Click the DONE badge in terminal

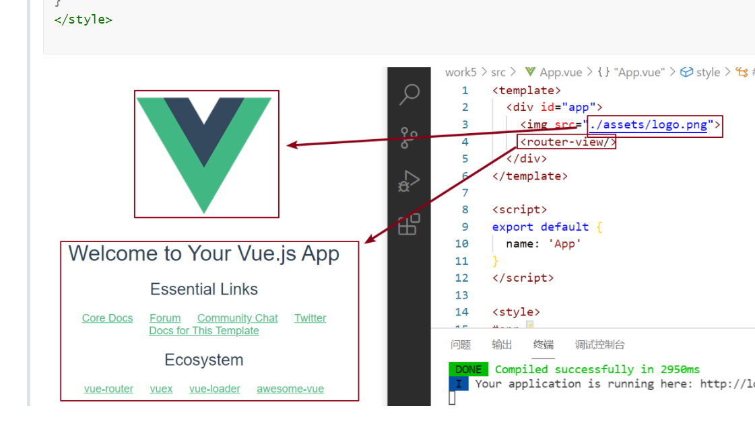pos(469,369)
